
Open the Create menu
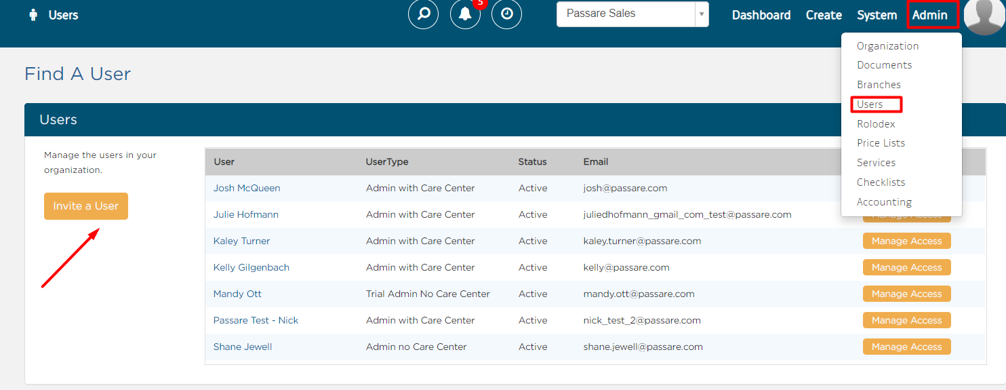824,15
